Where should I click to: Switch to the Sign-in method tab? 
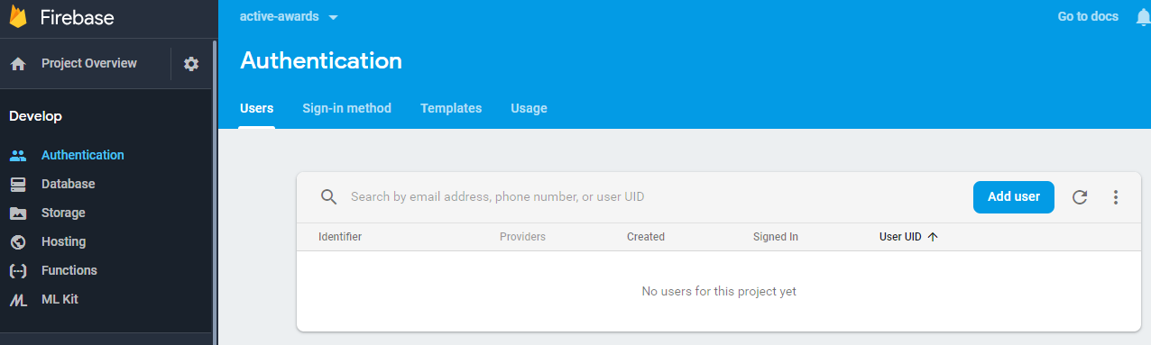(x=346, y=108)
